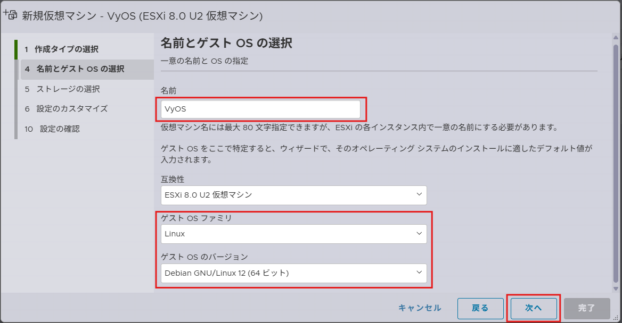Screen dimensions: 622x323
Task: Click the new virtual machine icon in title
Action: tap(10, 15)
